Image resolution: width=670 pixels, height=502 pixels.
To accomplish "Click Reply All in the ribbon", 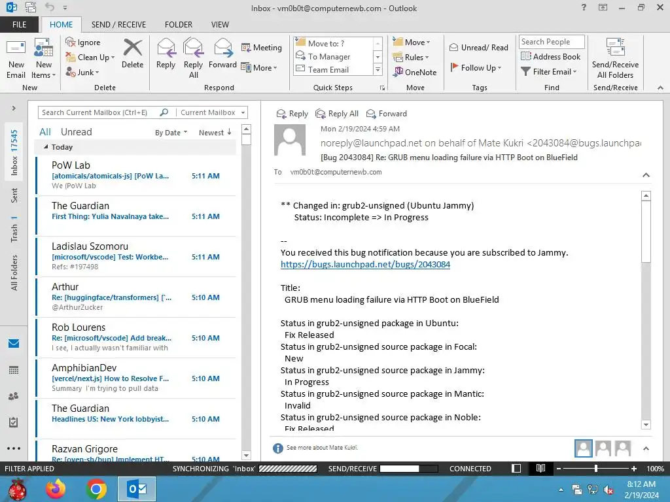I will coord(193,59).
